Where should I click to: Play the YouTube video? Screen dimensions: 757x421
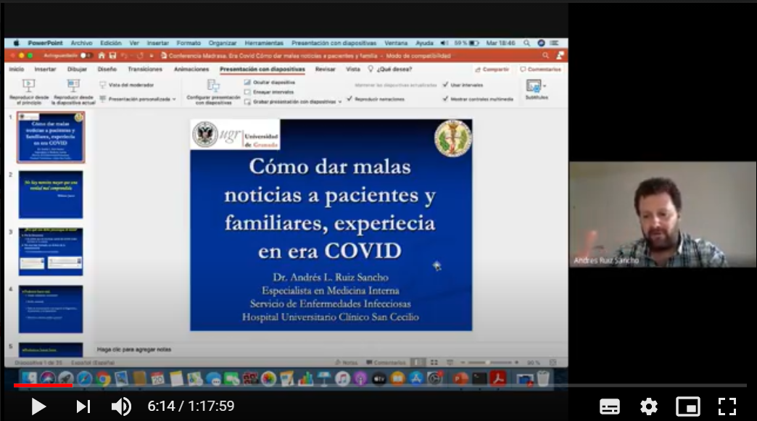pyautogui.click(x=38, y=407)
